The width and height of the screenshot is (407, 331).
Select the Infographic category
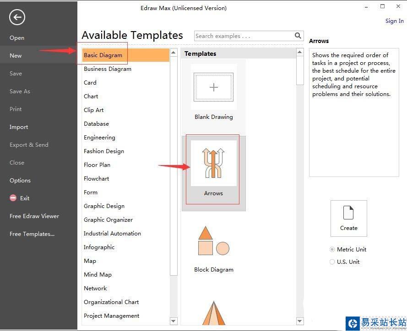(99, 247)
